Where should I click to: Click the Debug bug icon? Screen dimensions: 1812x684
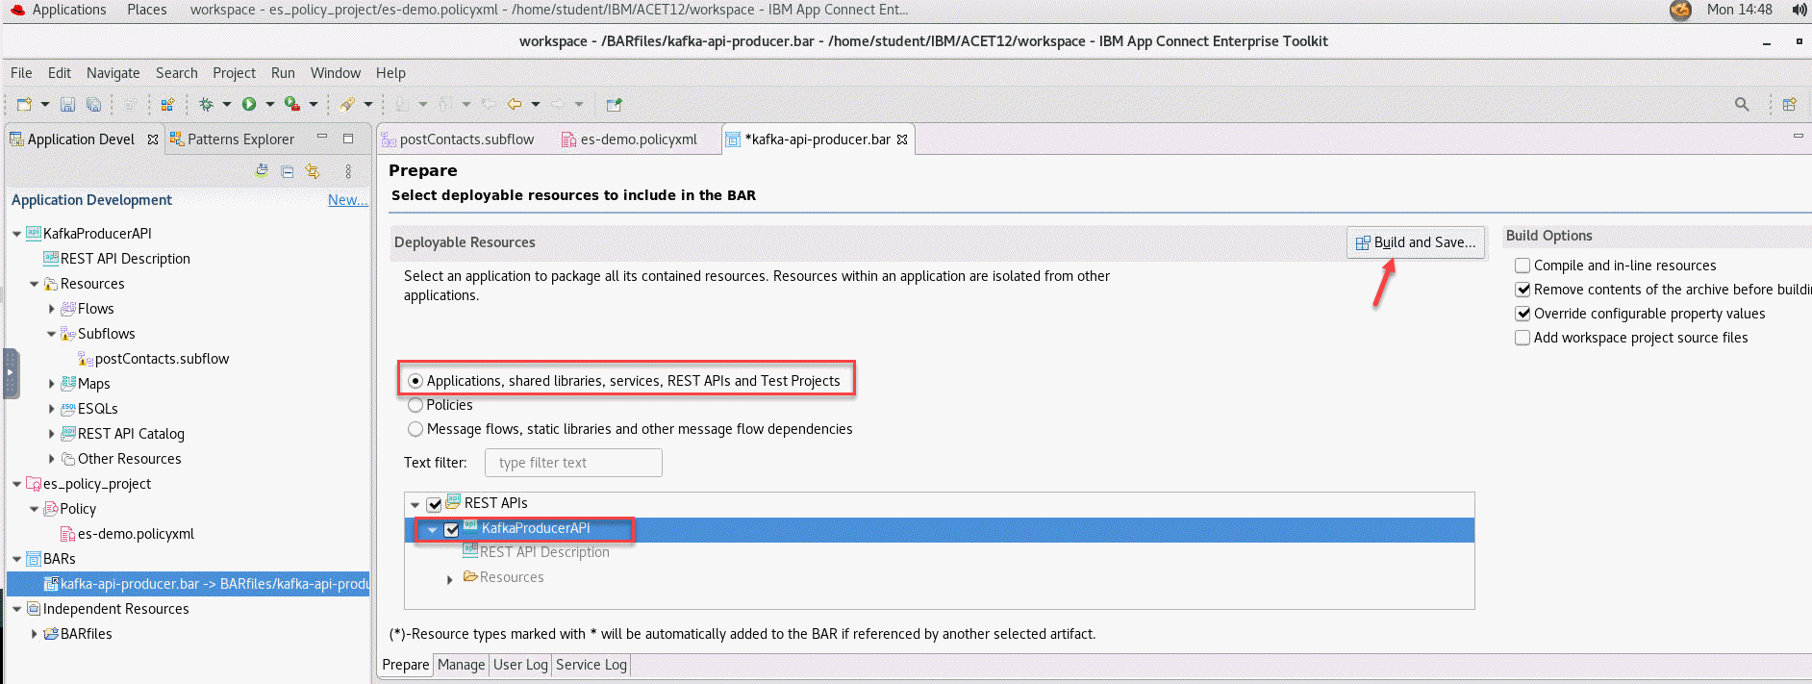click(x=206, y=104)
